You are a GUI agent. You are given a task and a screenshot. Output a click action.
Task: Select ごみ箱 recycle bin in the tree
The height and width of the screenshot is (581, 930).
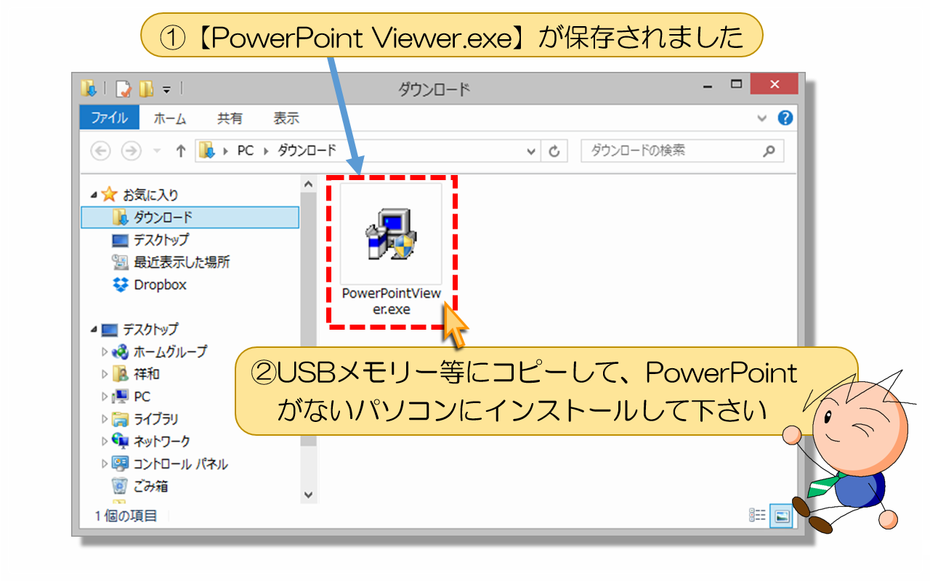150,487
